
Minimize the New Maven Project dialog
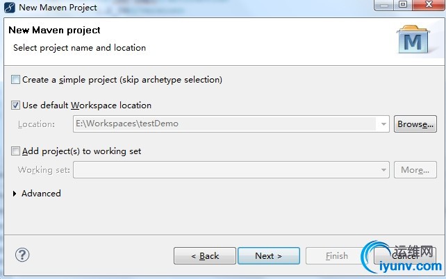pyautogui.click(x=383, y=6)
